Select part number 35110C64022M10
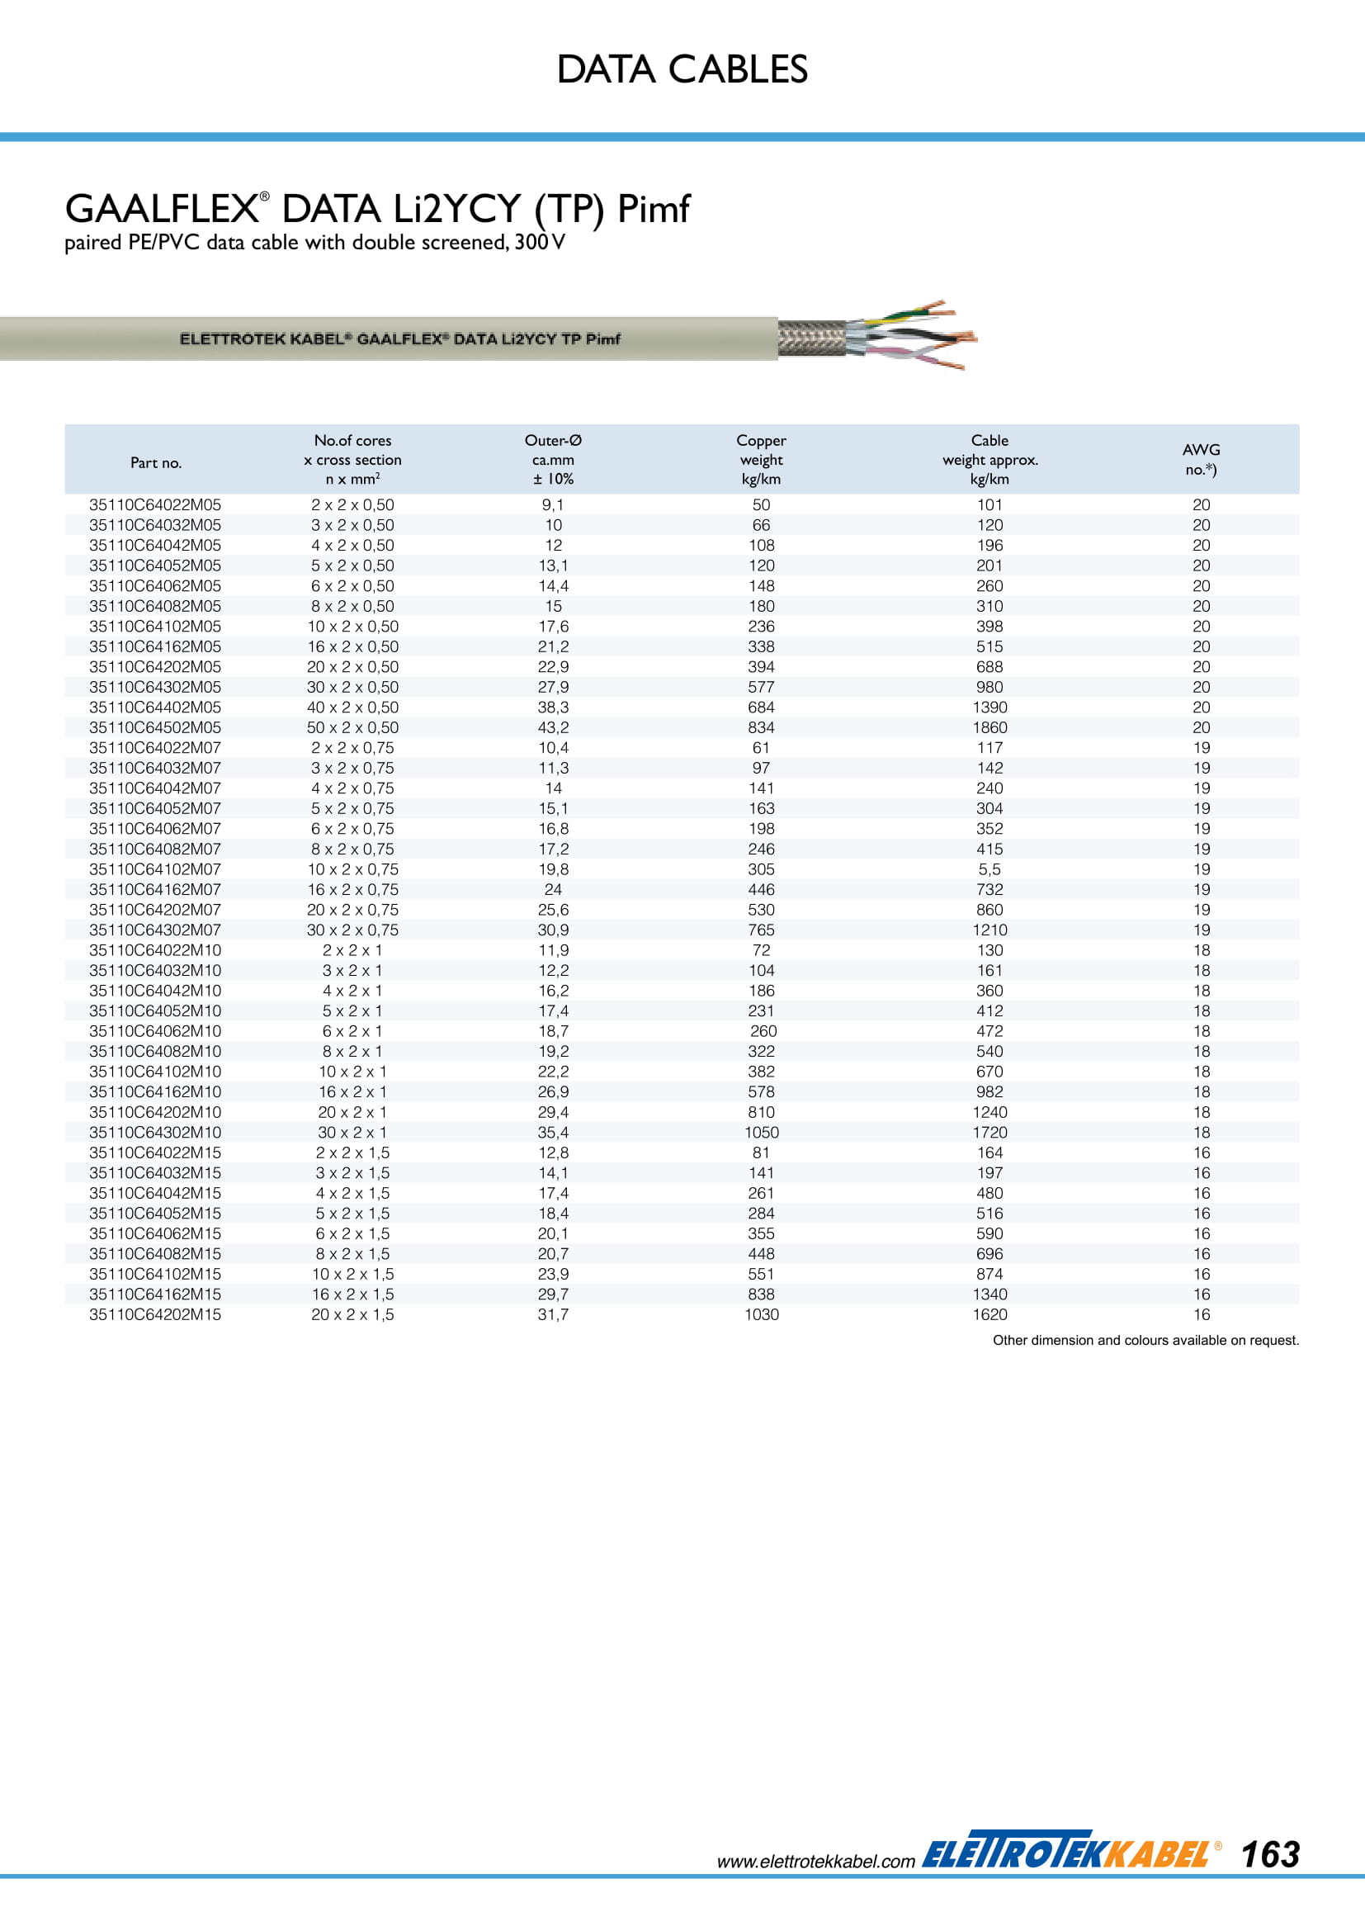The height and width of the screenshot is (1931, 1365). click(155, 950)
